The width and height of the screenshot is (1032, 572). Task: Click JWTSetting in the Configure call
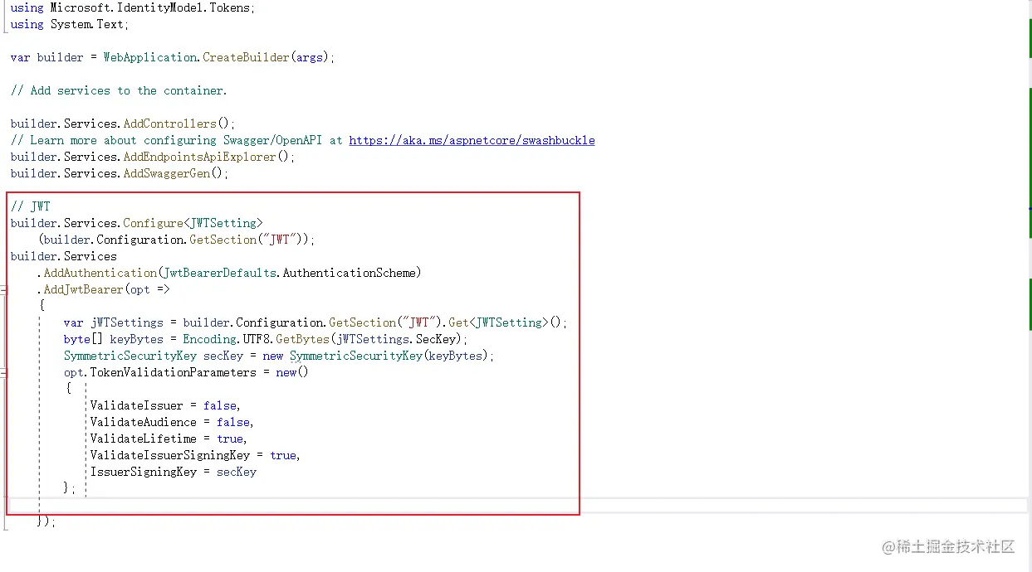click(223, 223)
